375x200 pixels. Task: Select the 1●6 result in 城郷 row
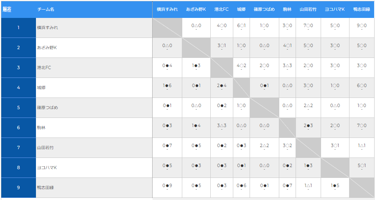(167, 86)
